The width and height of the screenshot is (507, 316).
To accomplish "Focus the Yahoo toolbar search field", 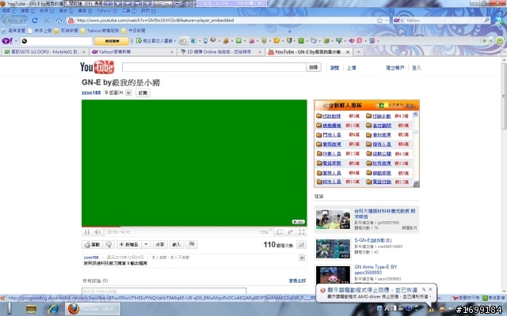I will click(x=56, y=41).
